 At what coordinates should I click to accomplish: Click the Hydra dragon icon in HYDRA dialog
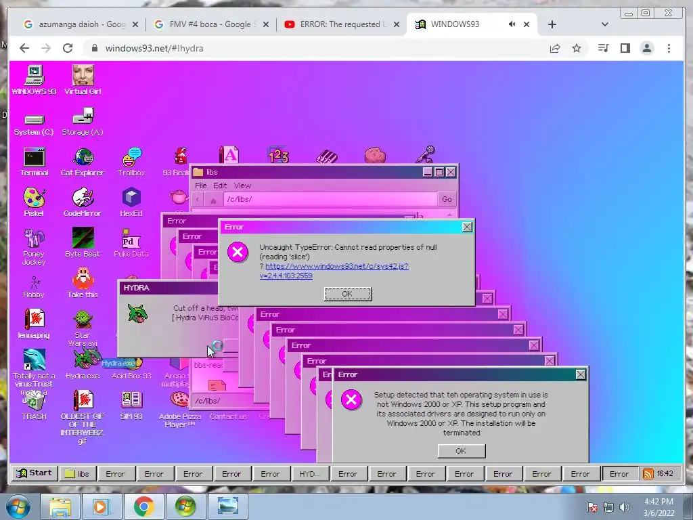[x=137, y=313]
